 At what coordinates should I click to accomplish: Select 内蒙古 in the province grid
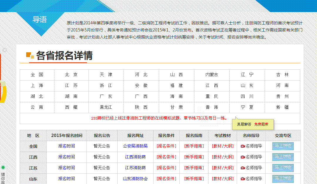(x=212, y=75)
